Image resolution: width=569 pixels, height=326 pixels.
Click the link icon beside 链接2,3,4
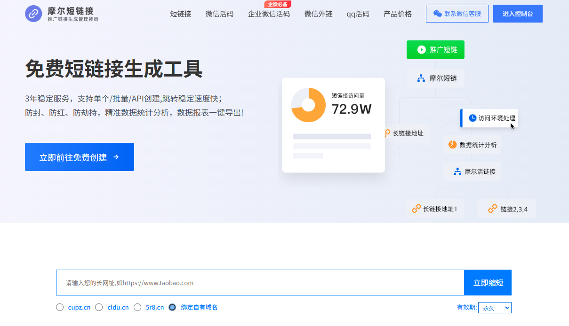492,209
